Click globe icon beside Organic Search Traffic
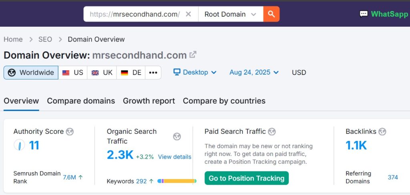The height and width of the screenshot is (195, 410). coord(177,137)
